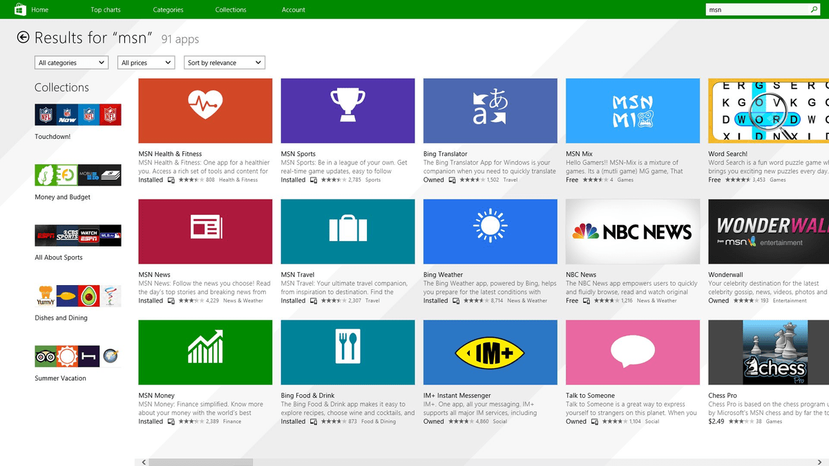This screenshot has height=466, width=829.
Task: Open the Account menu item
Action: (x=294, y=10)
